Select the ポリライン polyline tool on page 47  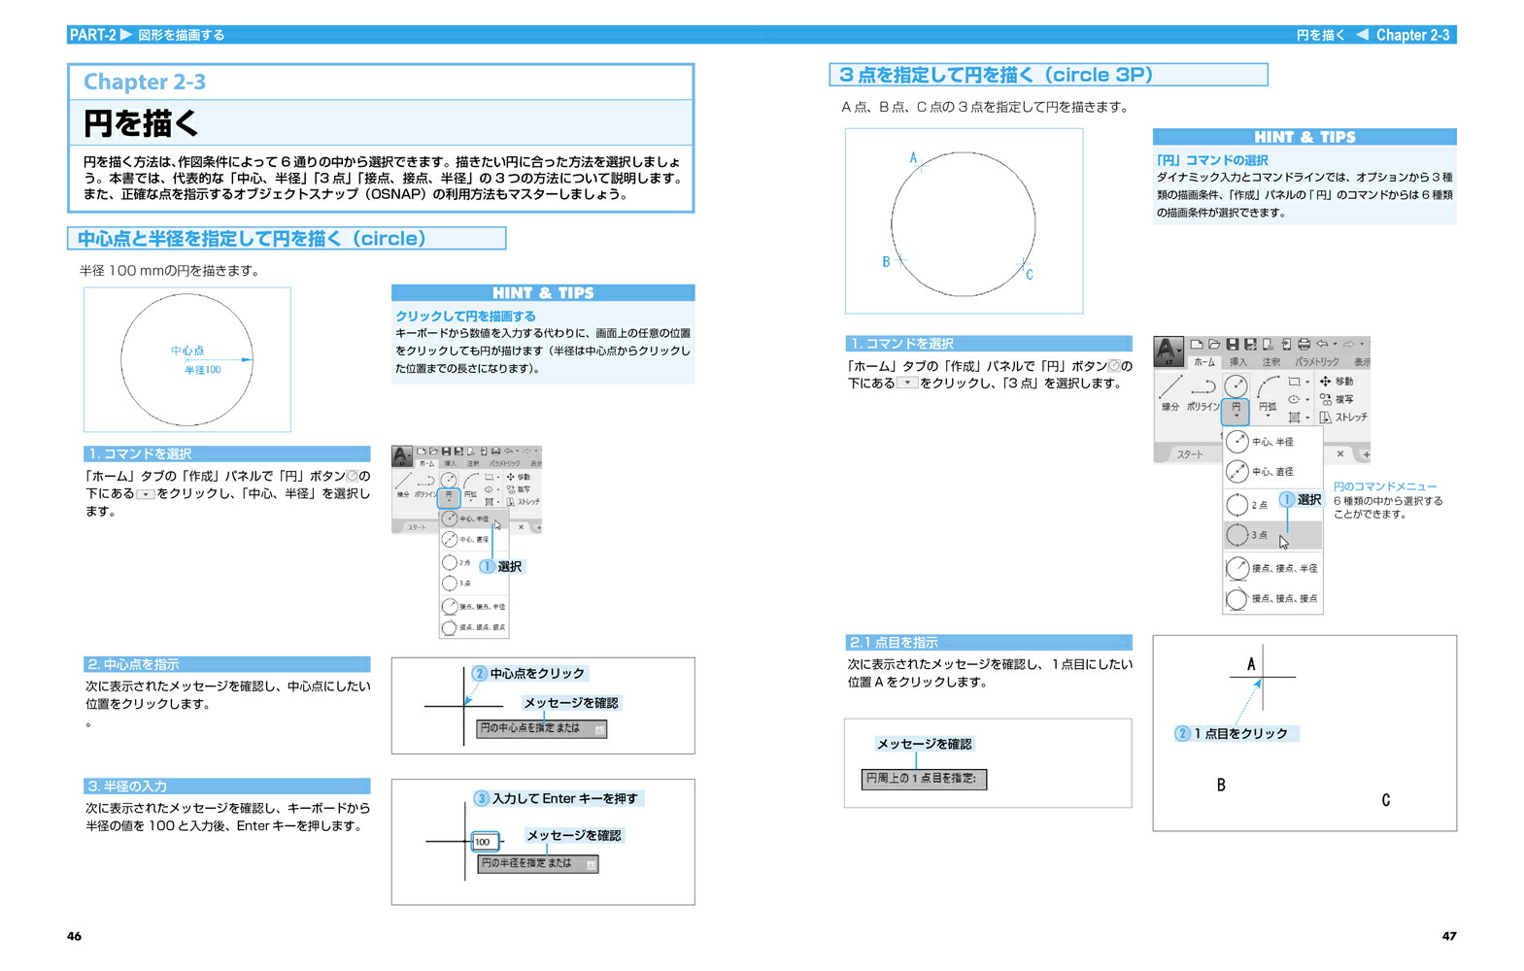pos(1203,394)
